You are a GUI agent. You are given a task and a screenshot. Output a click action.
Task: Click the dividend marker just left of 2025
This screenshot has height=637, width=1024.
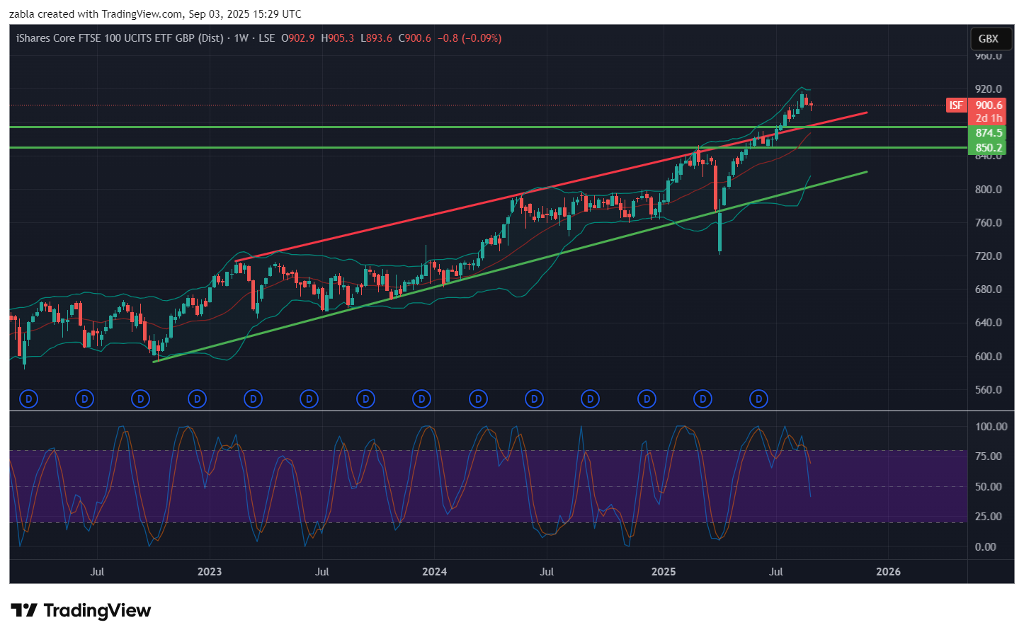647,399
